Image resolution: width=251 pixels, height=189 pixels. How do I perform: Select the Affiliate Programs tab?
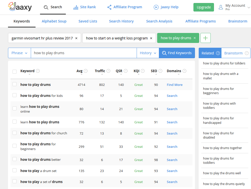[x=201, y=21]
